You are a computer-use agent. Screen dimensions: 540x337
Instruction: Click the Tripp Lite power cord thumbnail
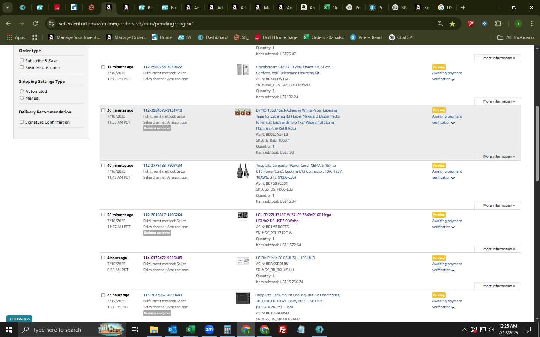[x=243, y=171]
